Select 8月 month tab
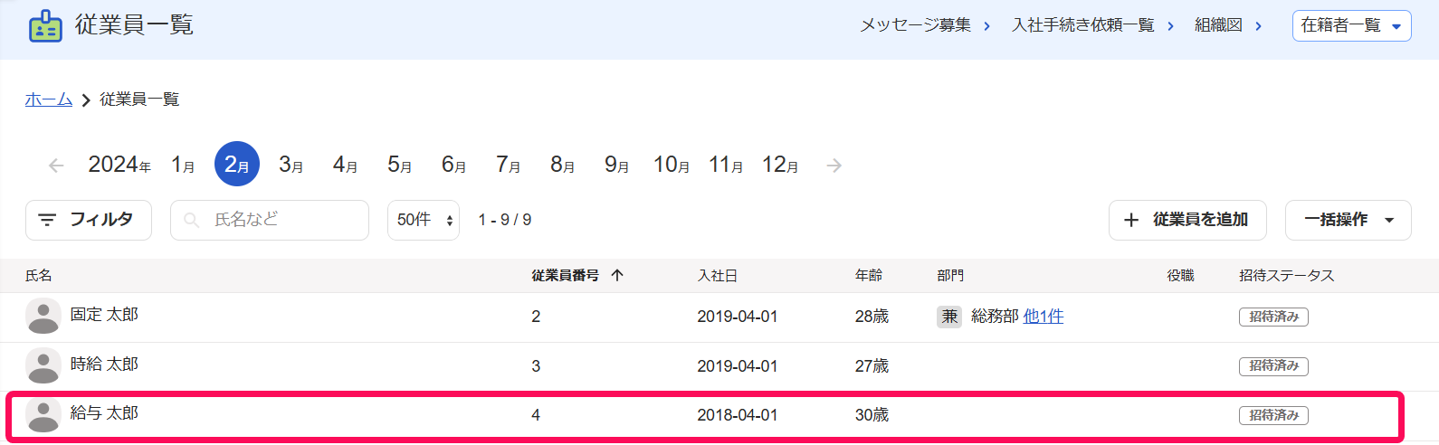This screenshot has height=445, width=1439. click(x=563, y=165)
